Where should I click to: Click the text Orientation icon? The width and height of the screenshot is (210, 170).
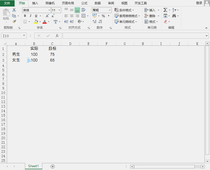tap(80, 22)
